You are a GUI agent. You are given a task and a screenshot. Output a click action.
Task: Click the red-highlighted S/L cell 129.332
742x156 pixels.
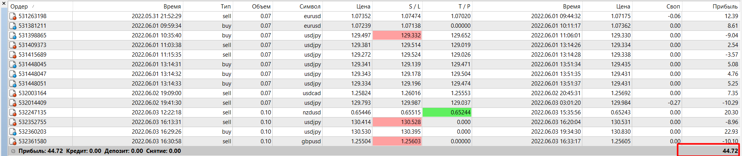pyautogui.click(x=397, y=35)
